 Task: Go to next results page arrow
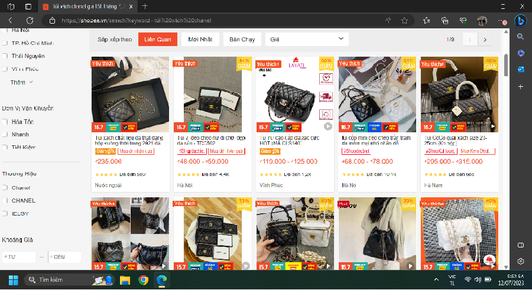485,40
